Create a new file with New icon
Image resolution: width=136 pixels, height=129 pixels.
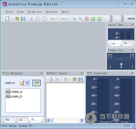point(8,19)
